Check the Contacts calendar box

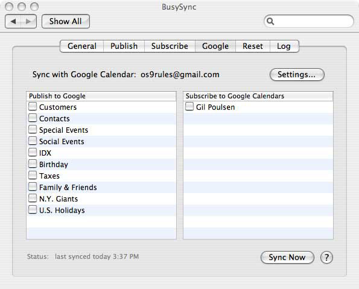(33, 118)
